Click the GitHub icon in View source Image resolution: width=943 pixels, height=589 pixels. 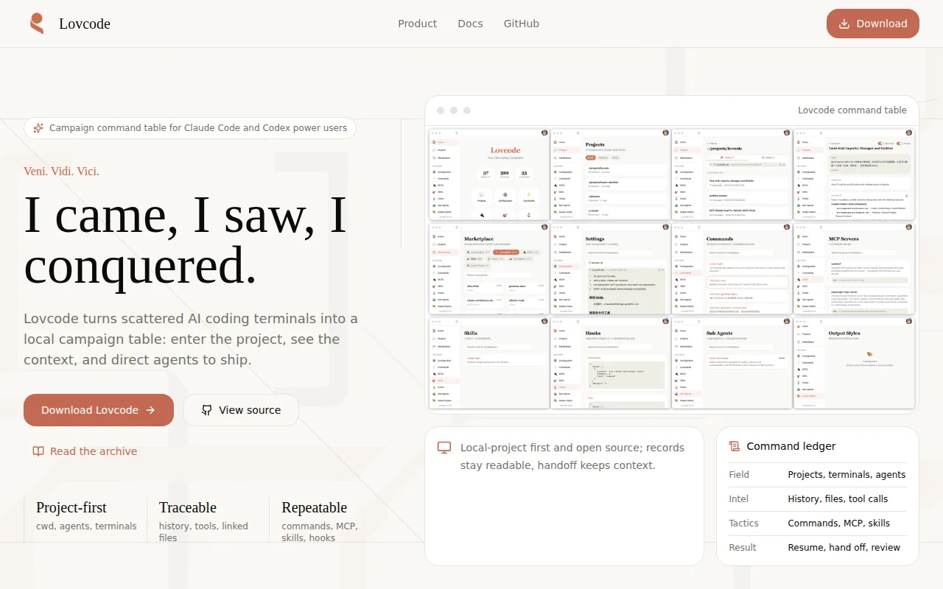(207, 410)
